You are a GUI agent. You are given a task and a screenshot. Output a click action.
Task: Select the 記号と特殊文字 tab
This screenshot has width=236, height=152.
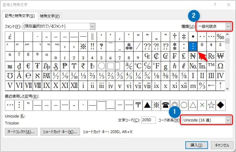point(19,16)
